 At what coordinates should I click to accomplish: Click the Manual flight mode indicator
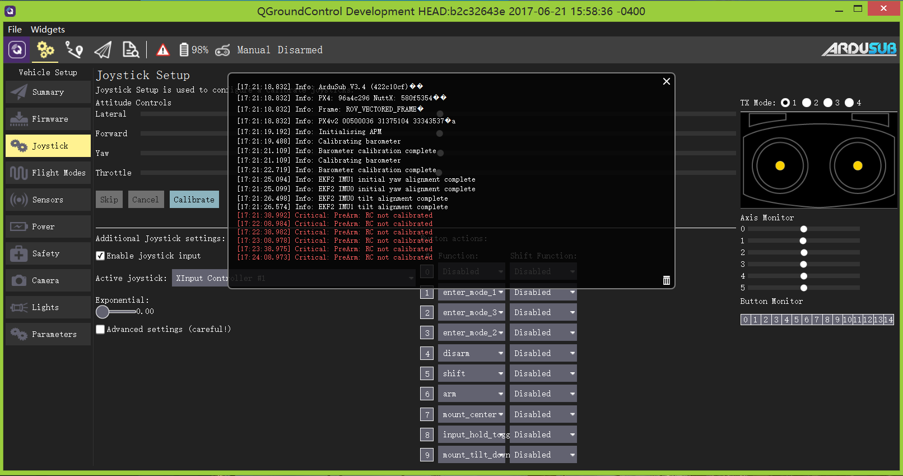tap(254, 50)
